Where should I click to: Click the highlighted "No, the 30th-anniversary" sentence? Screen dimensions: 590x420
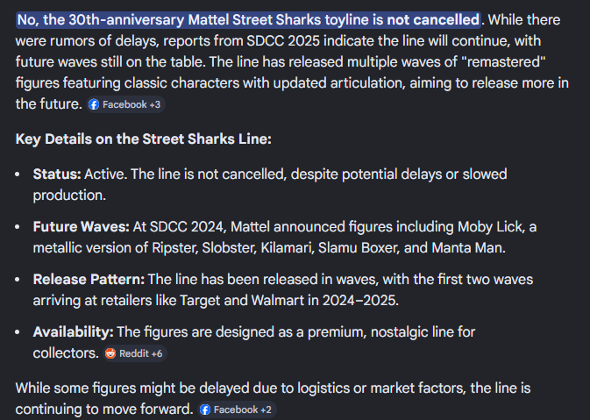(x=248, y=19)
